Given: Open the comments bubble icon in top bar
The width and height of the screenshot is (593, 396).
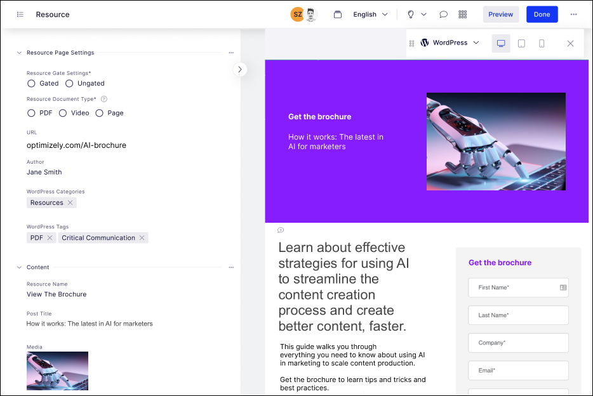Looking at the screenshot, I should click(x=443, y=14).
